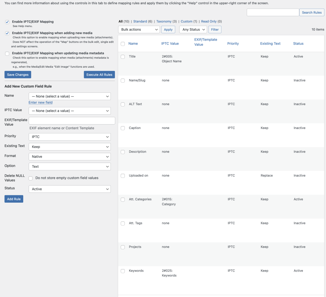Click the Projects rule name
326x297 pixels.
(x=135, y=247)
